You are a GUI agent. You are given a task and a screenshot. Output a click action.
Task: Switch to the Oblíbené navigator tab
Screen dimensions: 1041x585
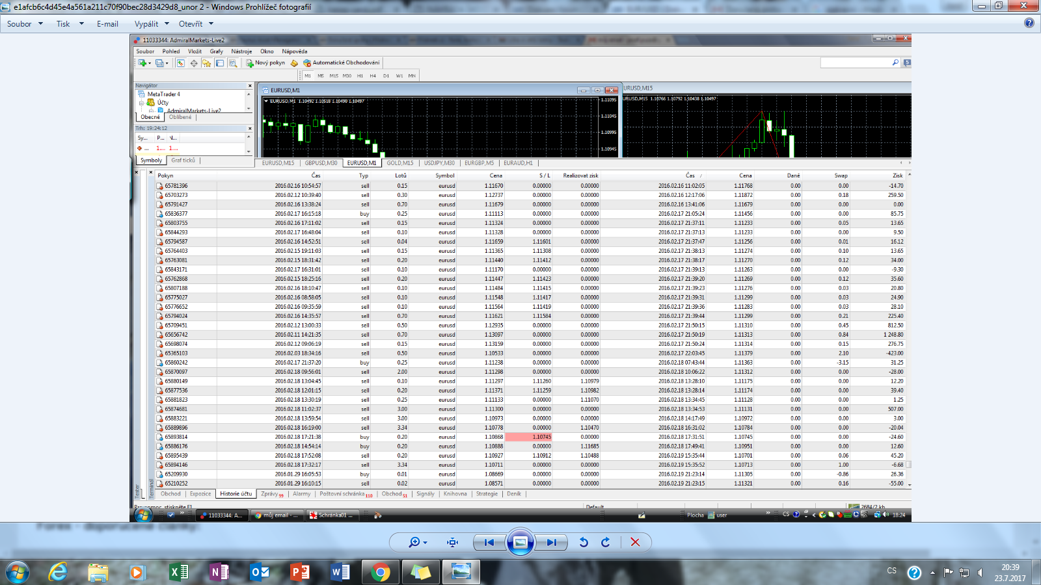pos(180,117)
